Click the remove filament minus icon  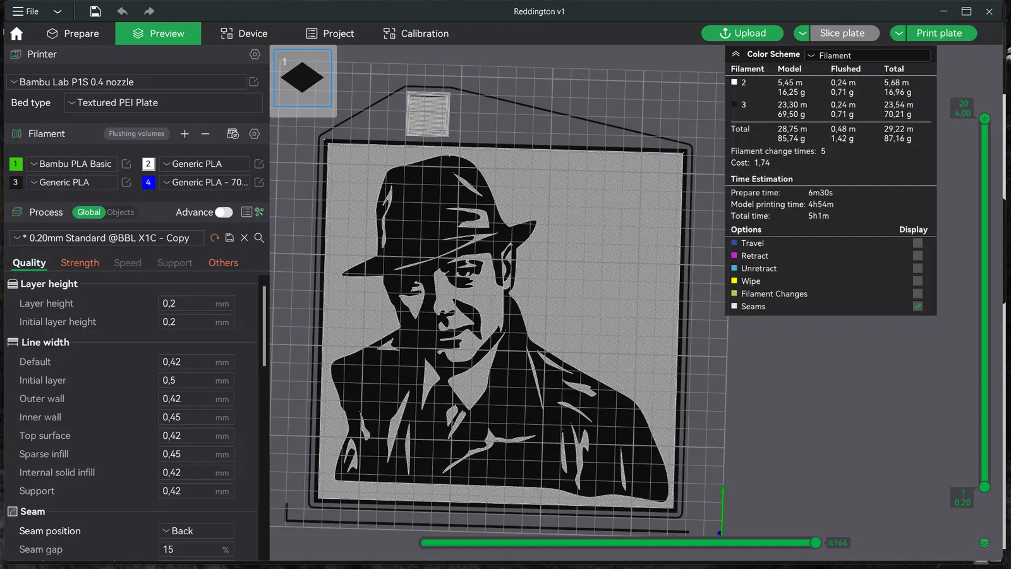pyautogui.click(x=205, y=133)
